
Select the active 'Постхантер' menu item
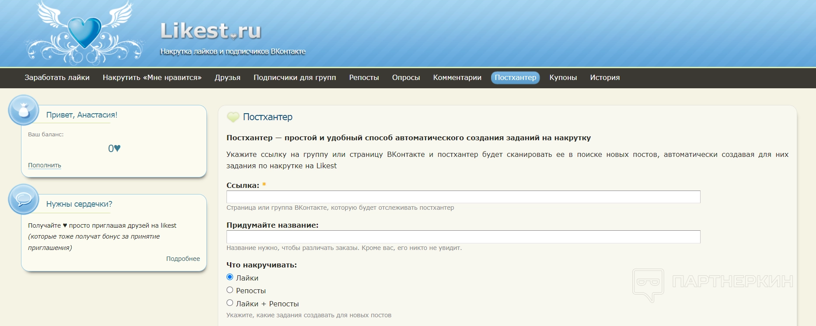[515, 77]
